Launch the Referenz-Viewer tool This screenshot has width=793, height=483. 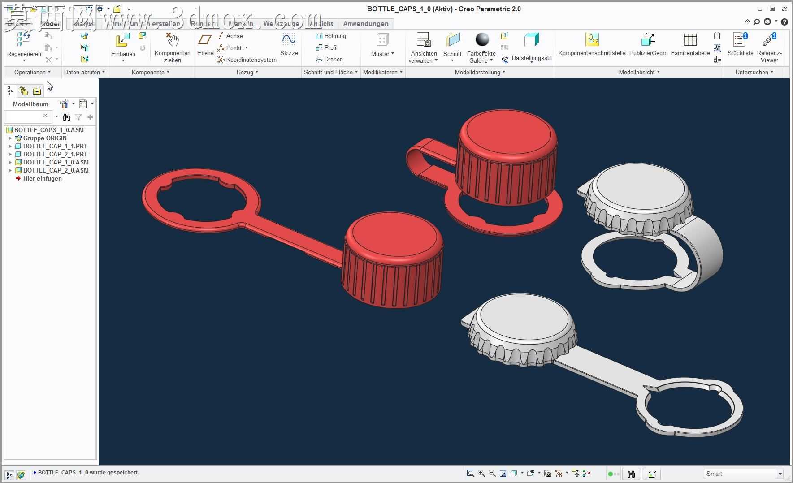(x=769, y=40)
